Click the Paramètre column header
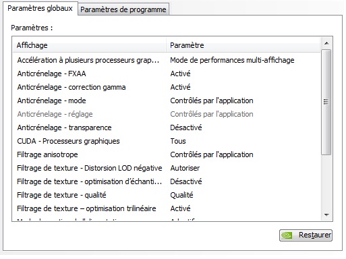Screen dimensions: 346x259 tap(243, 45)
